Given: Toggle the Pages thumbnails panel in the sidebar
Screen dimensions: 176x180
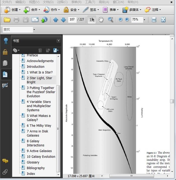Looking at the screenshot, I should (x=5, y=63).
